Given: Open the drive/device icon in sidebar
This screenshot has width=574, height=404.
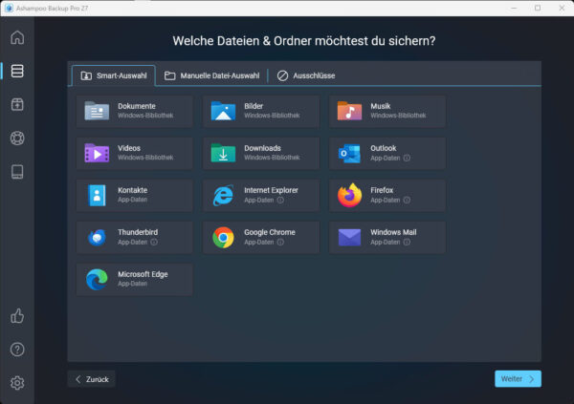Looking at the screenshot, I should pos(17,172).
